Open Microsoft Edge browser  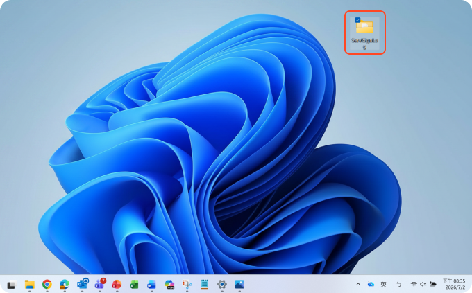(65, 284)
